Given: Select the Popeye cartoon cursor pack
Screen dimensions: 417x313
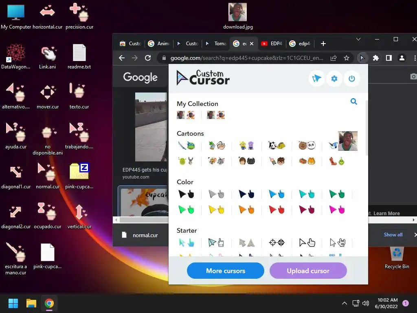Looking at the screenshot, I should tap(217, 145).
